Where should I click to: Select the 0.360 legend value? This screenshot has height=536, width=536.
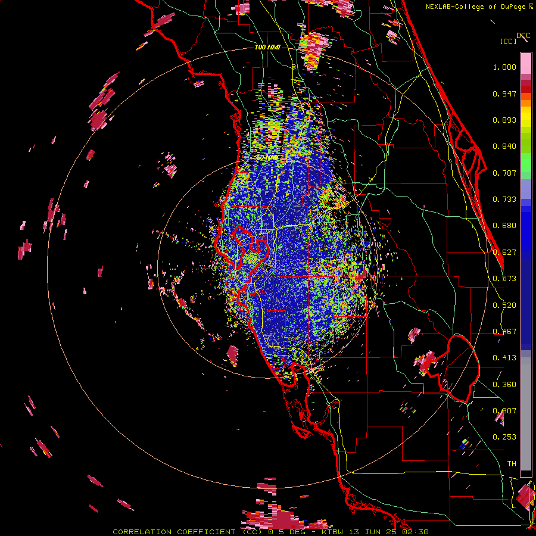pyautogui.click(x=504, y=385)
